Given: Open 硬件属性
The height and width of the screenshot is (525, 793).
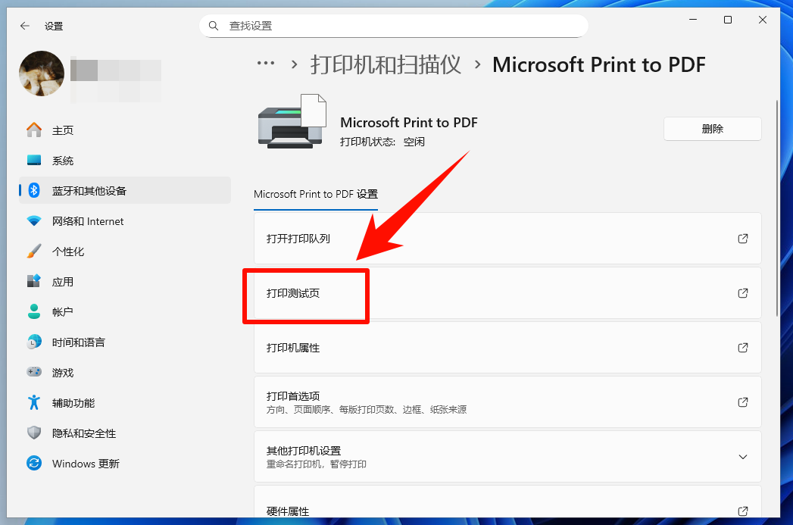Looking at the screenshot, I should pyautogui.click(x=507, y=502).
